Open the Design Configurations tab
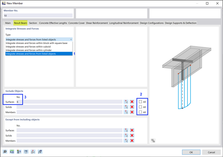 [152, 23]
